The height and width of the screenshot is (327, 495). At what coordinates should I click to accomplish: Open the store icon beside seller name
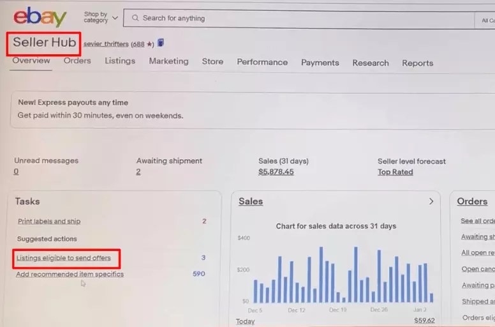161,43
